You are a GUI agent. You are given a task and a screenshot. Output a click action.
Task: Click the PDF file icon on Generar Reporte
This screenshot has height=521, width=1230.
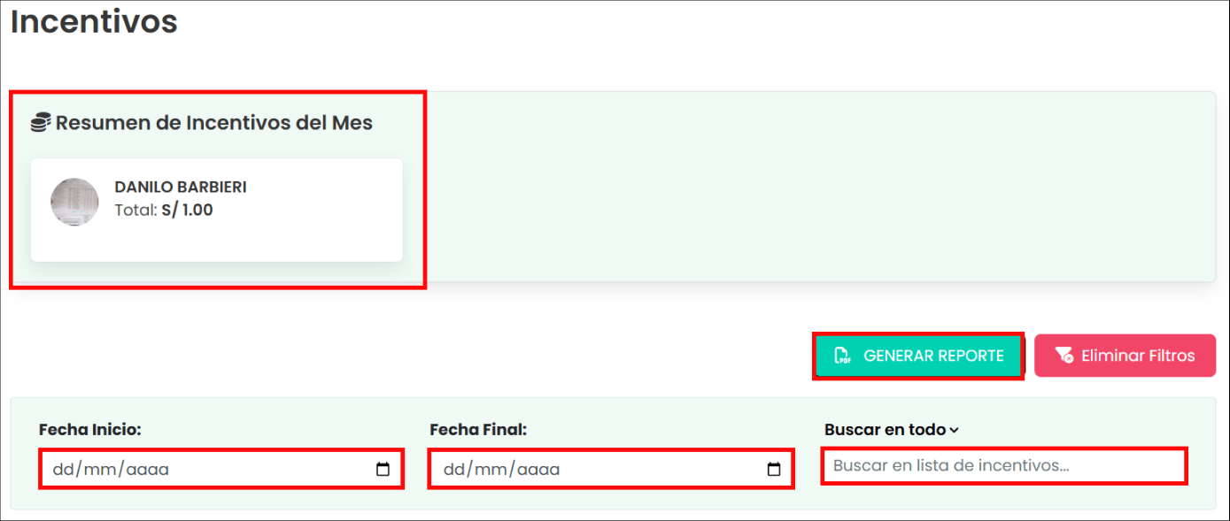pyautogui.click(x=842, y=356)
